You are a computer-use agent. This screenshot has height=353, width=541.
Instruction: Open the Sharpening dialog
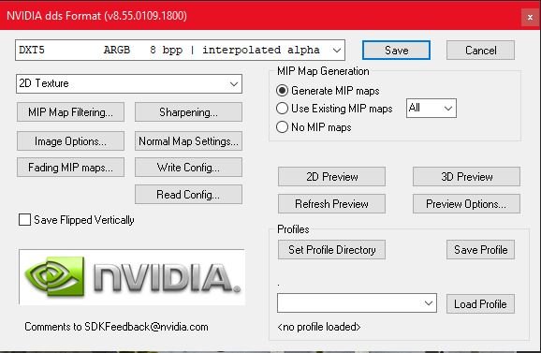(x=188, y=112)
